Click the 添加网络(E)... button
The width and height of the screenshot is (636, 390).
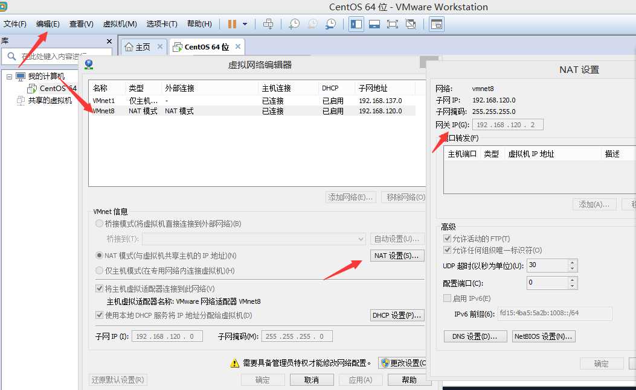coord(350,197)
